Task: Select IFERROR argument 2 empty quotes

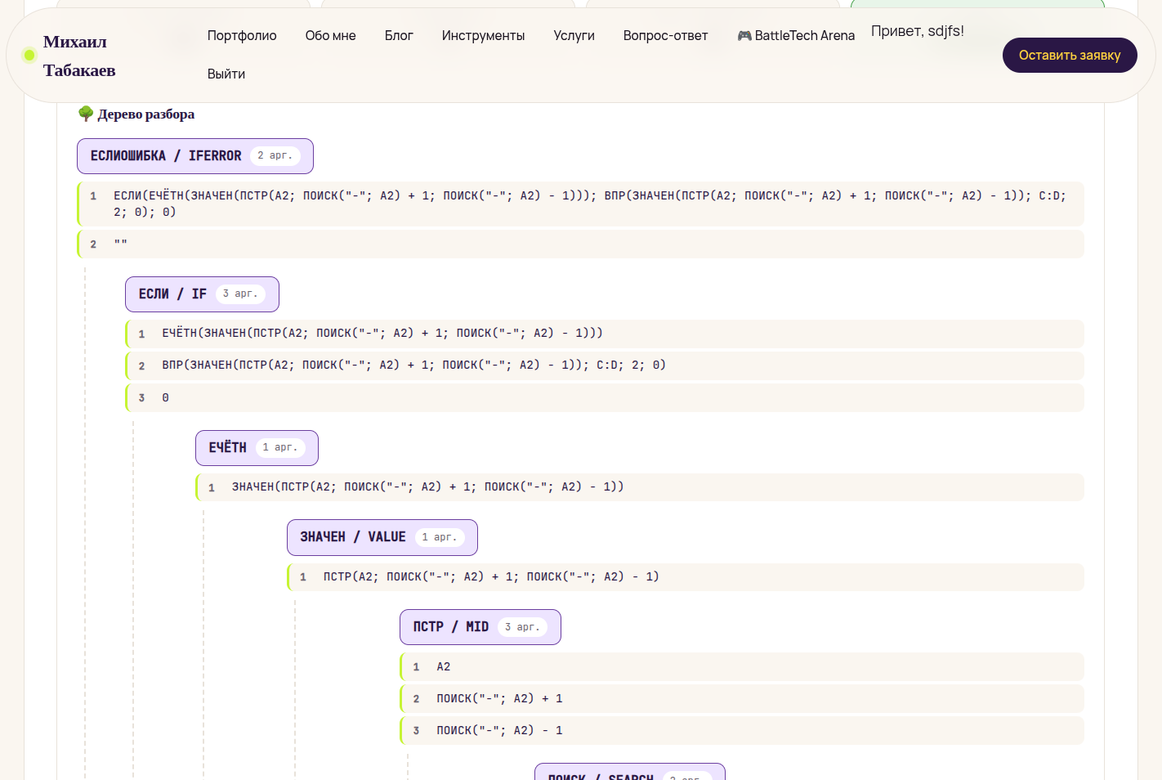Action: point(581,244)
